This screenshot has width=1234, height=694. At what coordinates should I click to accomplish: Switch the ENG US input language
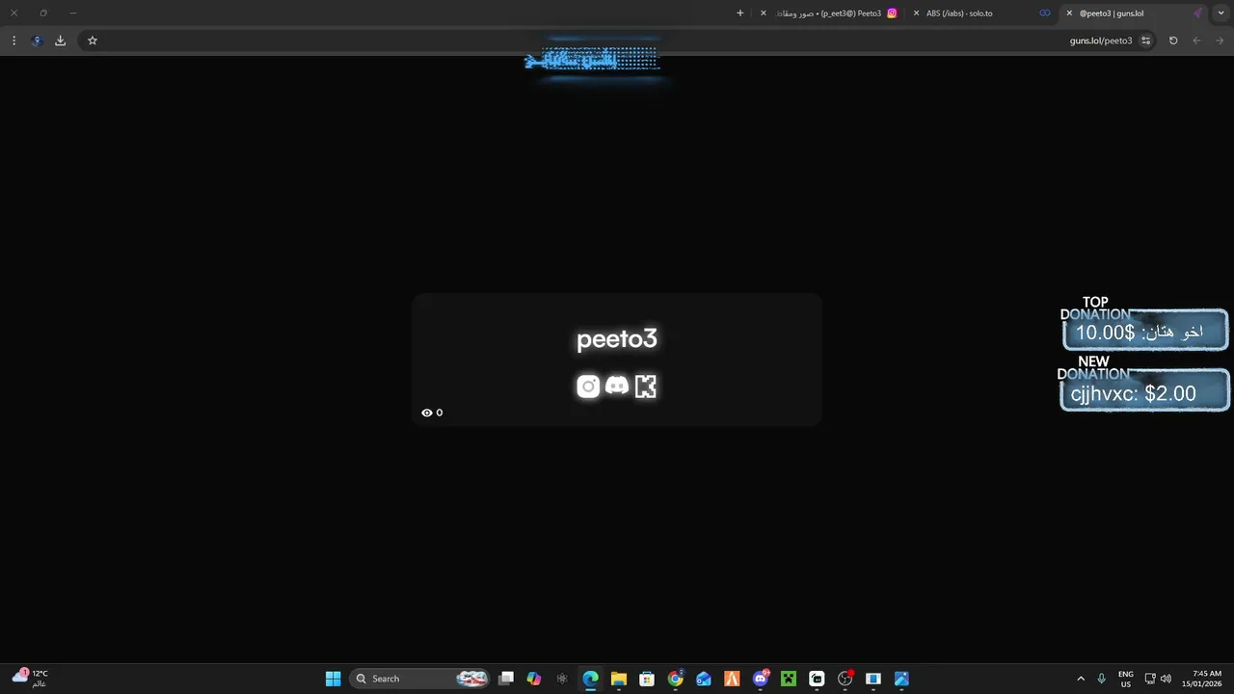coord(1126,679)
